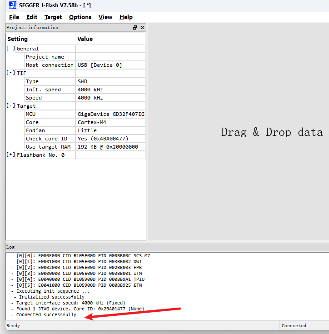Select the Endian setting row
The image size is (329, 334).
50,130
